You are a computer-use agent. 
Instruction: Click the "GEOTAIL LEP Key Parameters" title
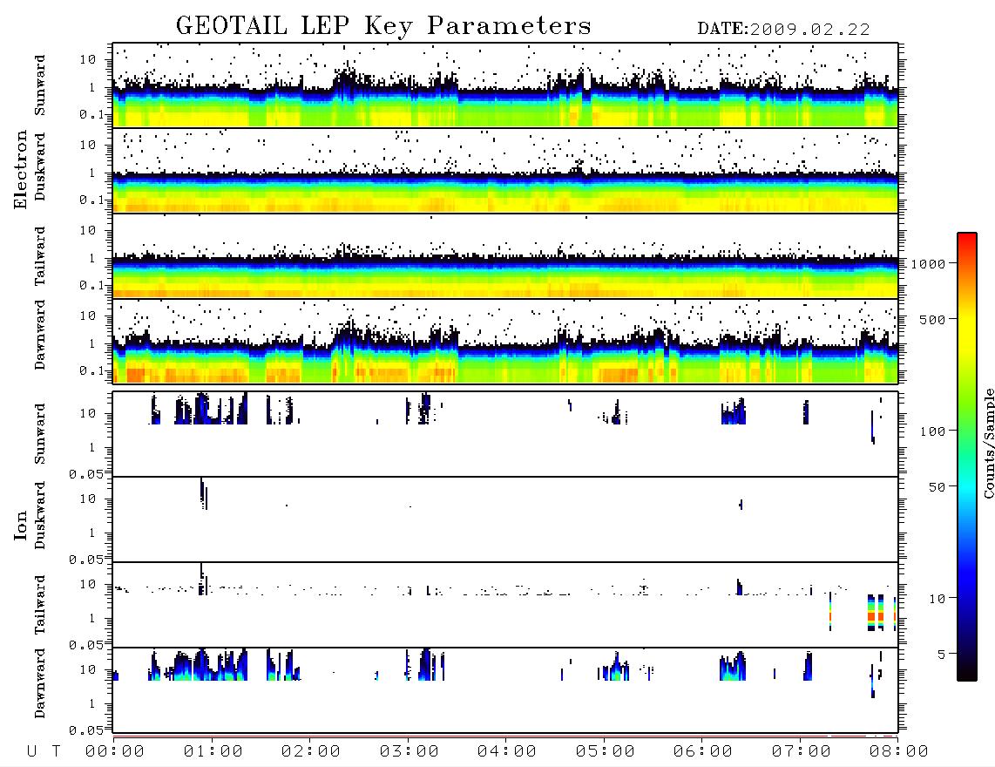pyautogui.click(x=383, y=25)
